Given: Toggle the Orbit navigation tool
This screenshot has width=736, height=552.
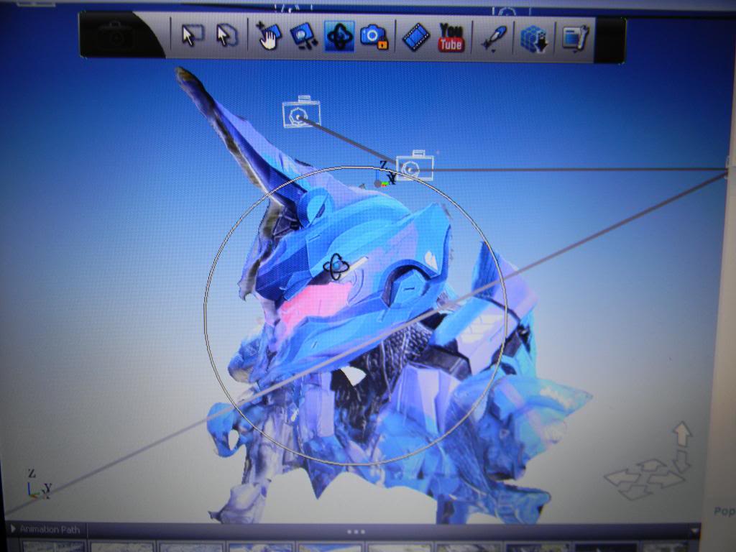Looking at the screenshot, I should (339, 36).
